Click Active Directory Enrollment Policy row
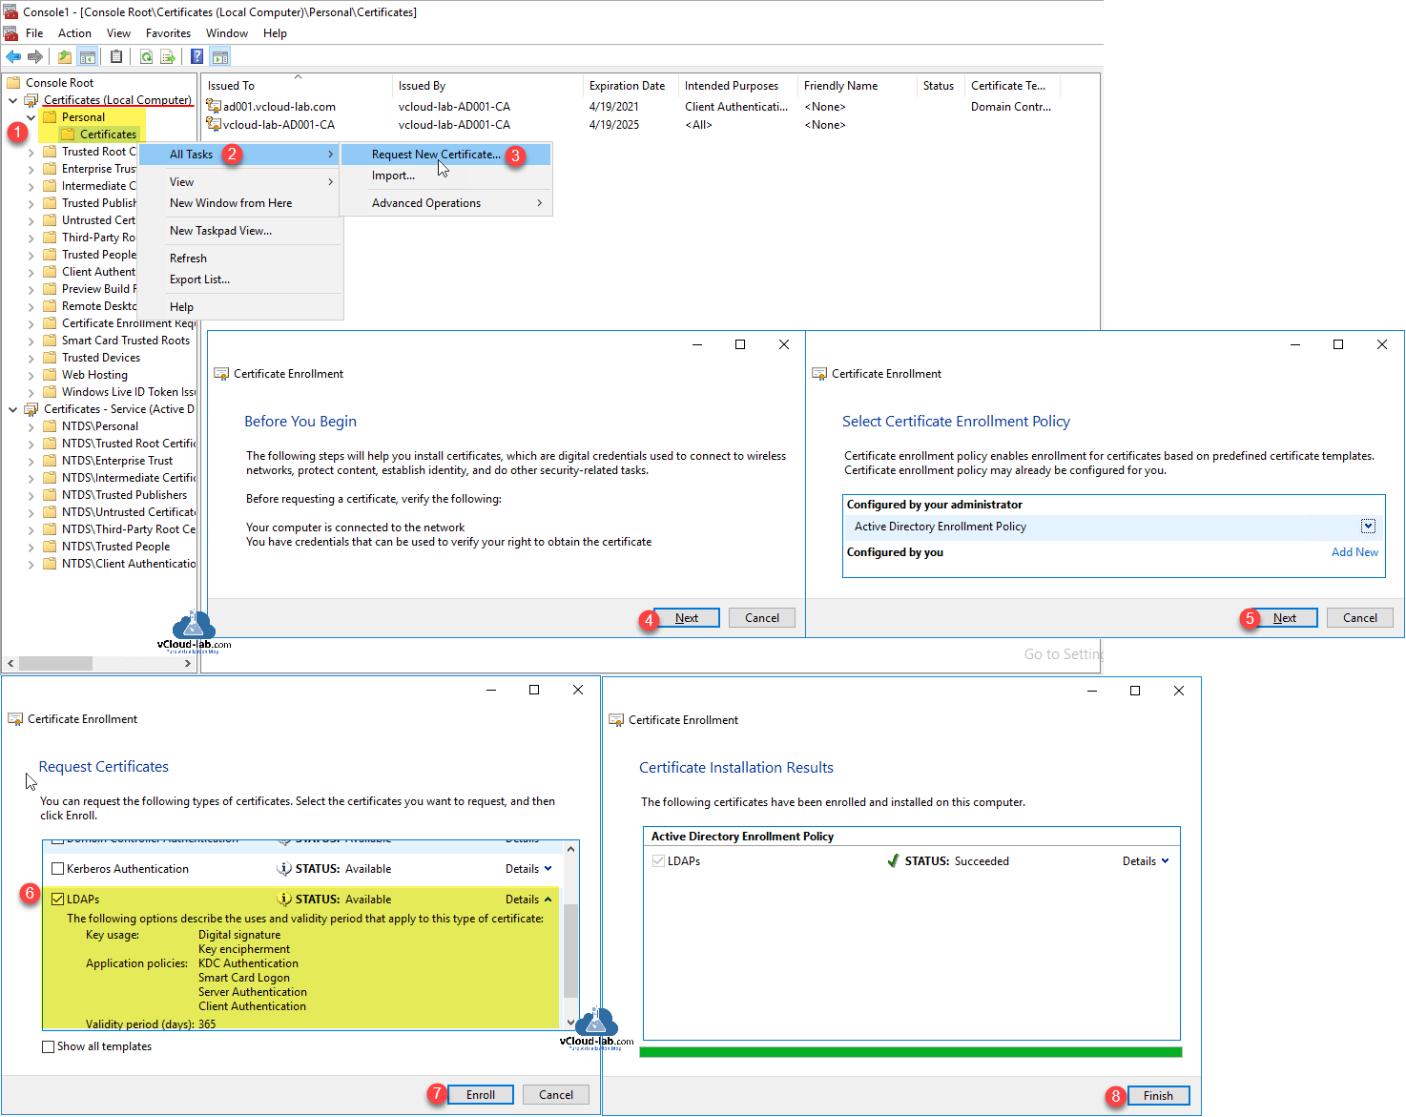The image size is (1406, 1117). click(x=1113, y=527)
